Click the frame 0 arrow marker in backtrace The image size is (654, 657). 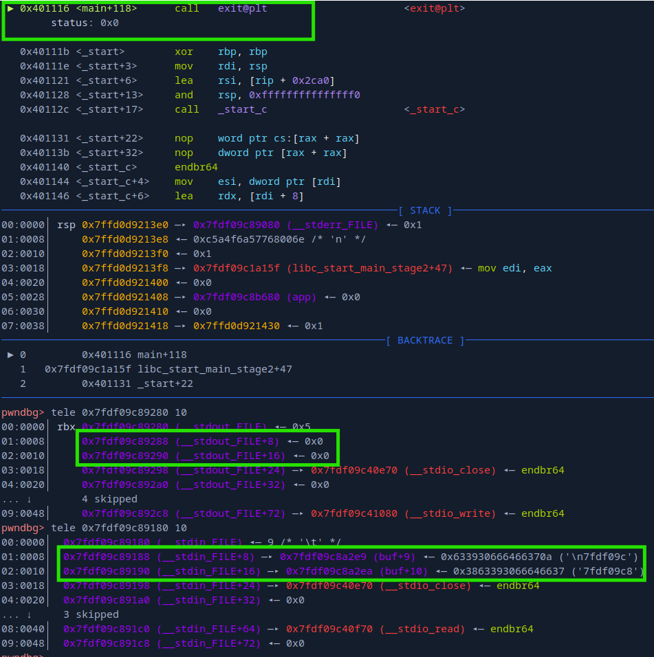click(11, 355)
